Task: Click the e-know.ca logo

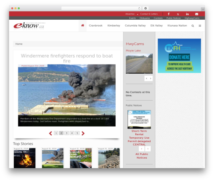Action: (x=29, y=26)
